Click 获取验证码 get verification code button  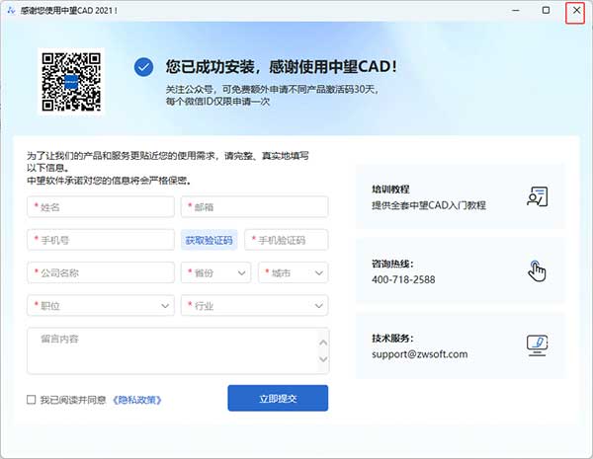coord(210,240)
